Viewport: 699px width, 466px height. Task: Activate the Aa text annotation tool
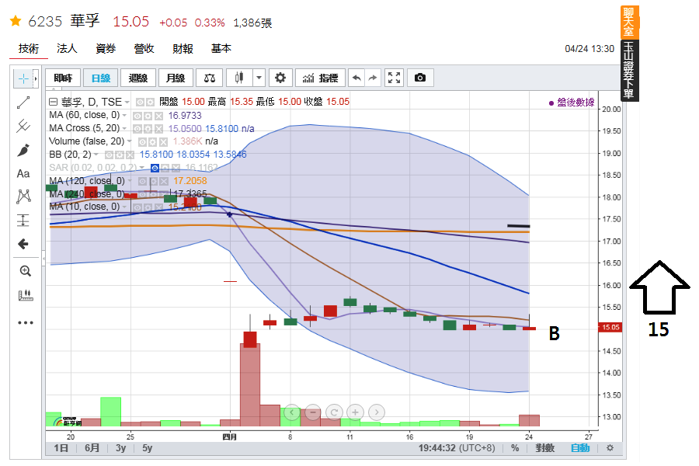point(23,173)
